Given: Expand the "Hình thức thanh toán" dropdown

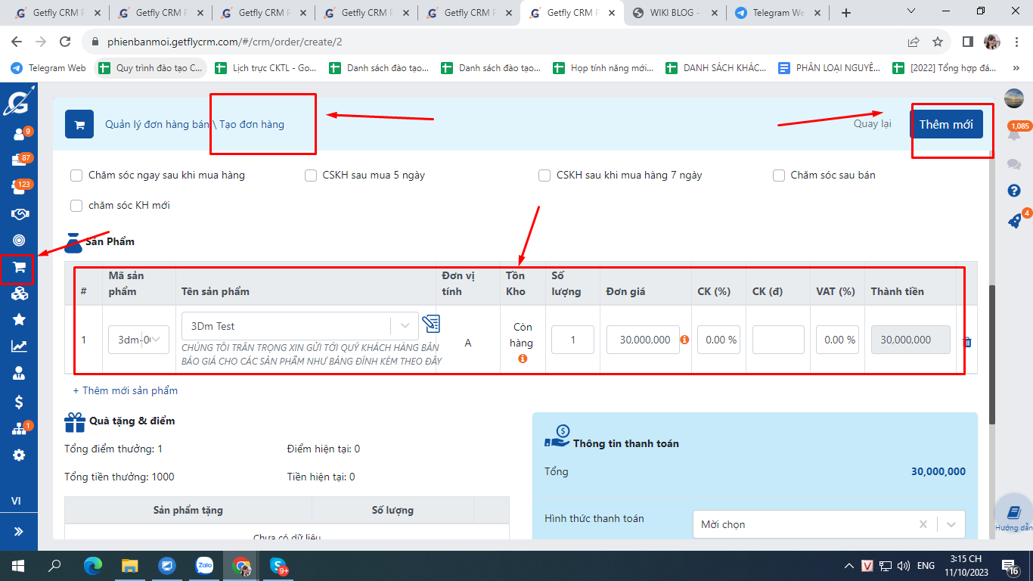Looking at the screenshot, I should [x=951, y=524].
